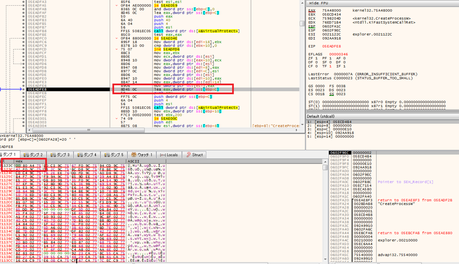Viewport: 459px width, 264px height.
Task: Open the Locals tab
Action: point(169,155)
